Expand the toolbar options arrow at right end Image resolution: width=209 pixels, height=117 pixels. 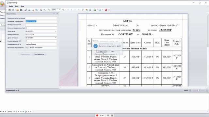pyautogui.click(x=109, y=10)
